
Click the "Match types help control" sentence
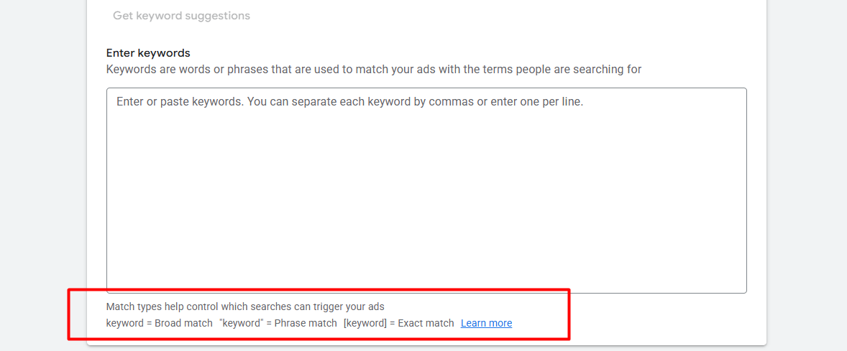click(x=244, y=306)
